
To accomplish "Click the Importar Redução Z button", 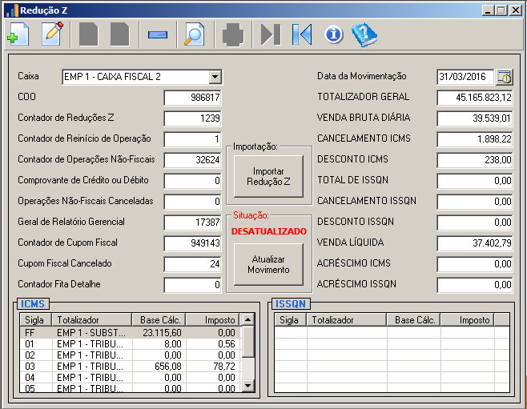I will tap(268, 176).
